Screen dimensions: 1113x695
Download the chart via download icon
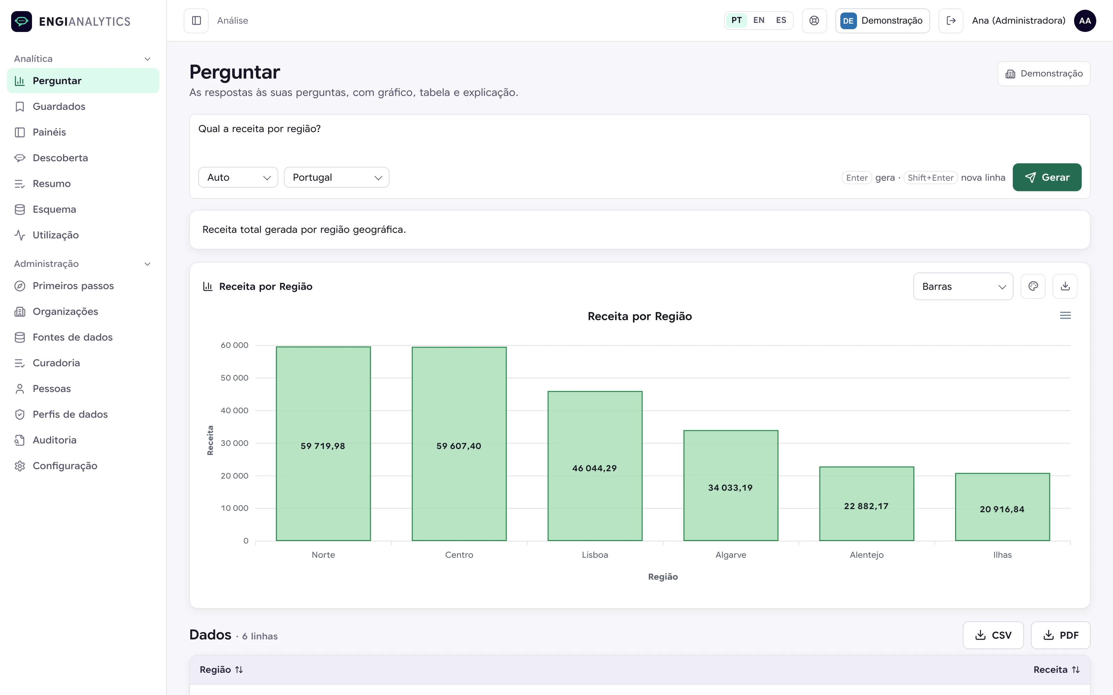click(x=1065, y=286)
